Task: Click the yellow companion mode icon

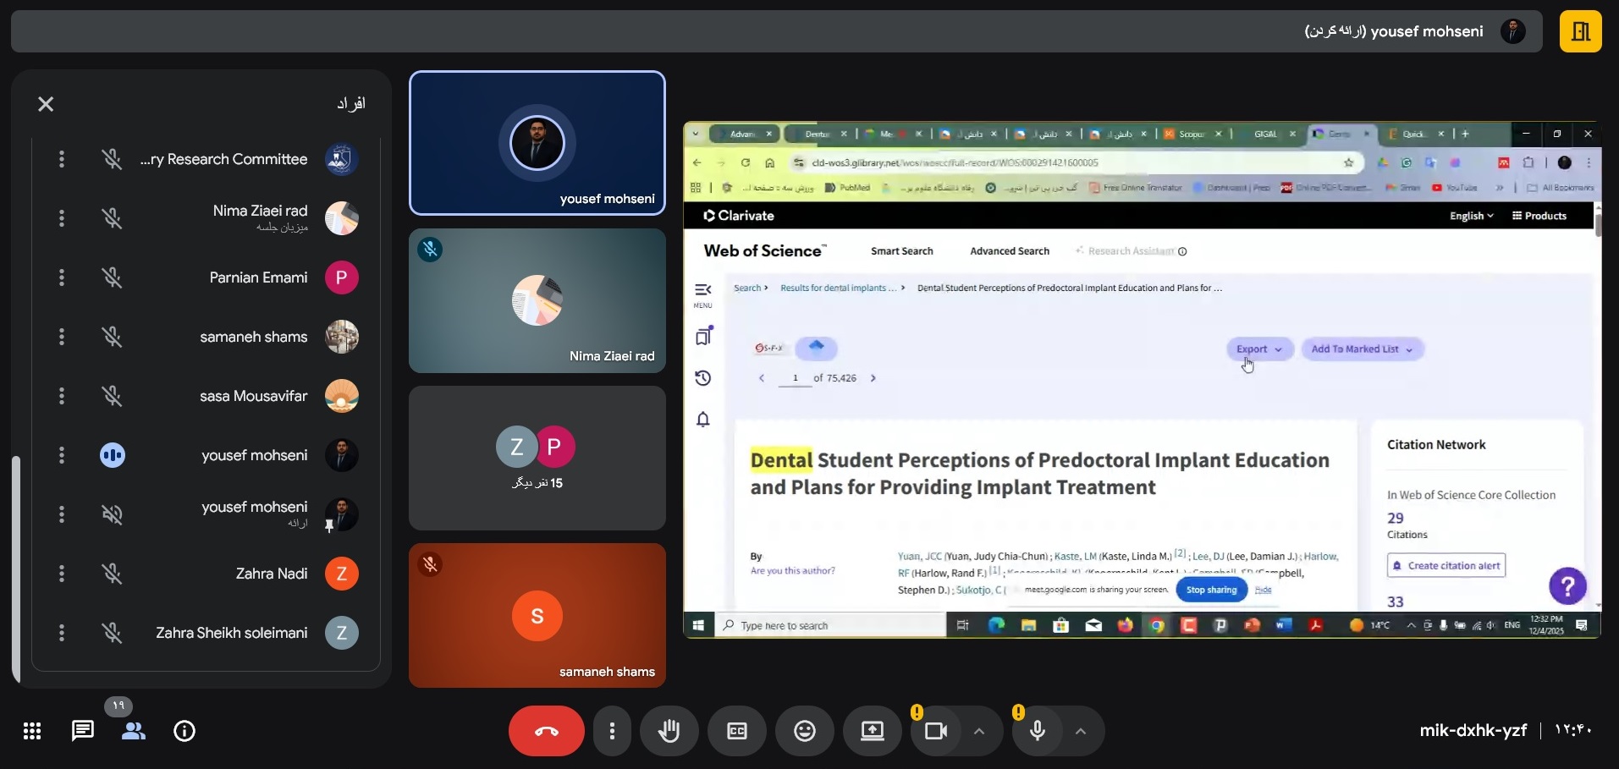Action: pos(1580,31)
